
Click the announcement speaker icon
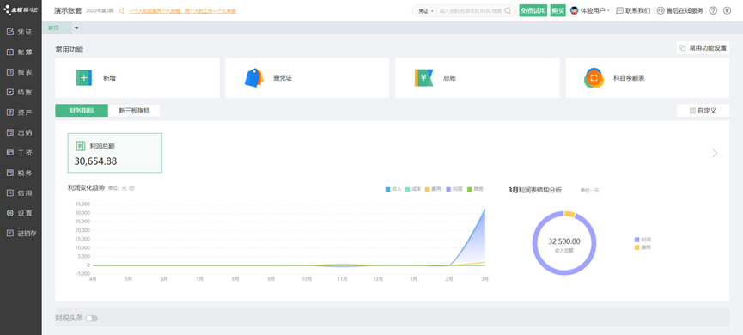tap(121, 10)
